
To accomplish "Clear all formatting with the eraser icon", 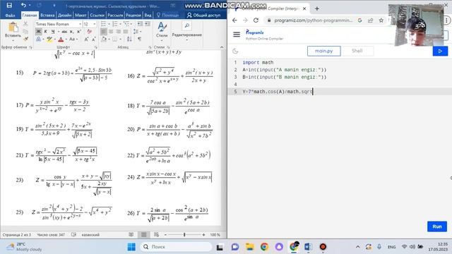I will (90, 32).
